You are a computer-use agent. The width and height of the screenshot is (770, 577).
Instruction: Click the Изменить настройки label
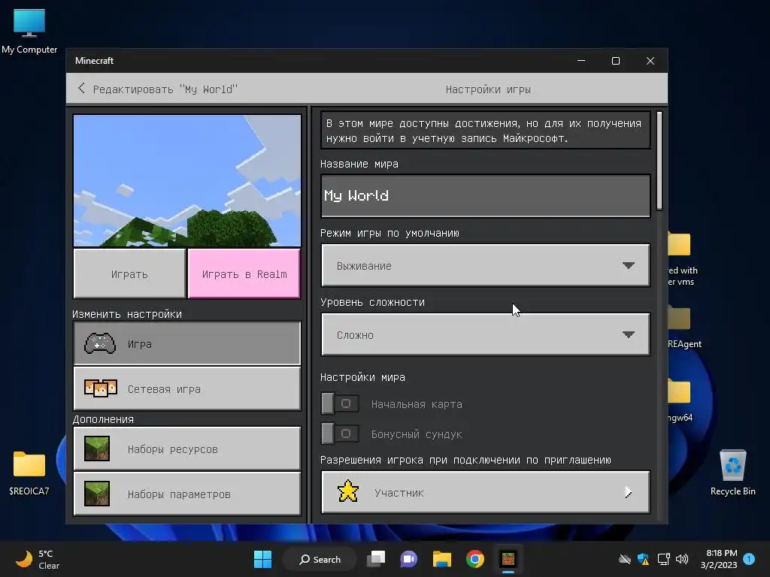coord(127,314)
